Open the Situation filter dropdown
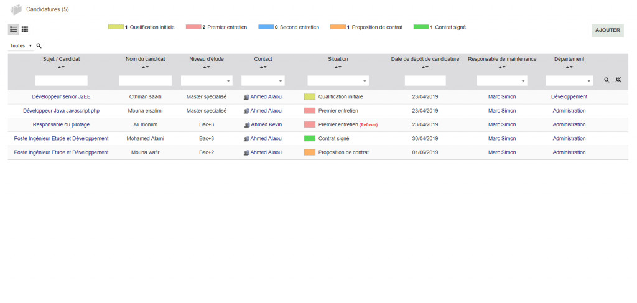Image resolution: width=637 pixels, height=303 pixels. (x=338, y=81)
